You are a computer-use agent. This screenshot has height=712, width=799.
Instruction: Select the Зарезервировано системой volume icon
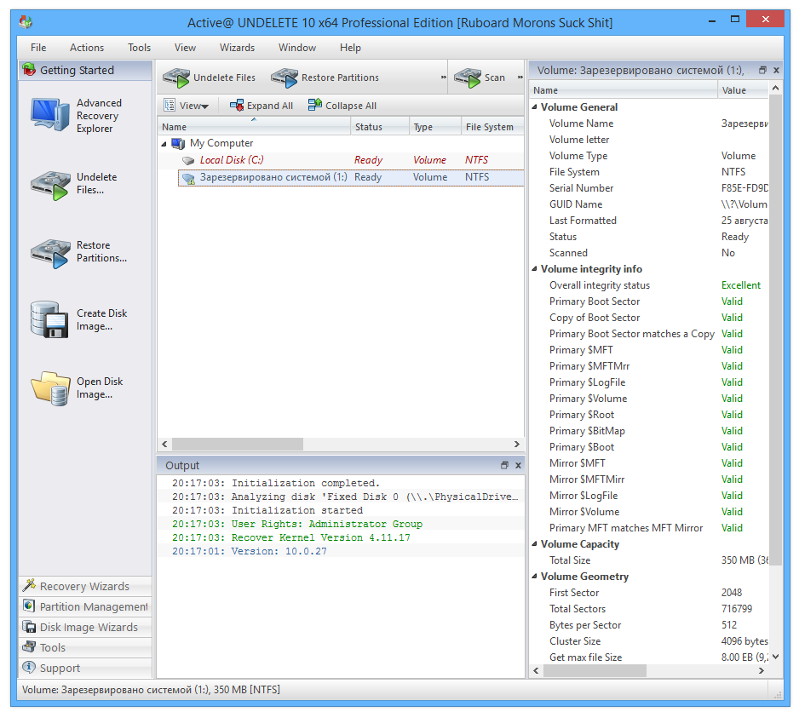coord(188,178)
